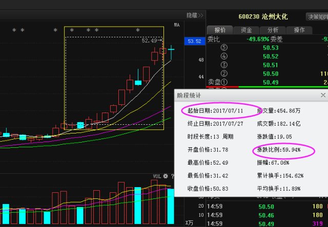Switch to the 报价 tab
This screenshot has height=227, width=328.
click(x=220, y=30)
